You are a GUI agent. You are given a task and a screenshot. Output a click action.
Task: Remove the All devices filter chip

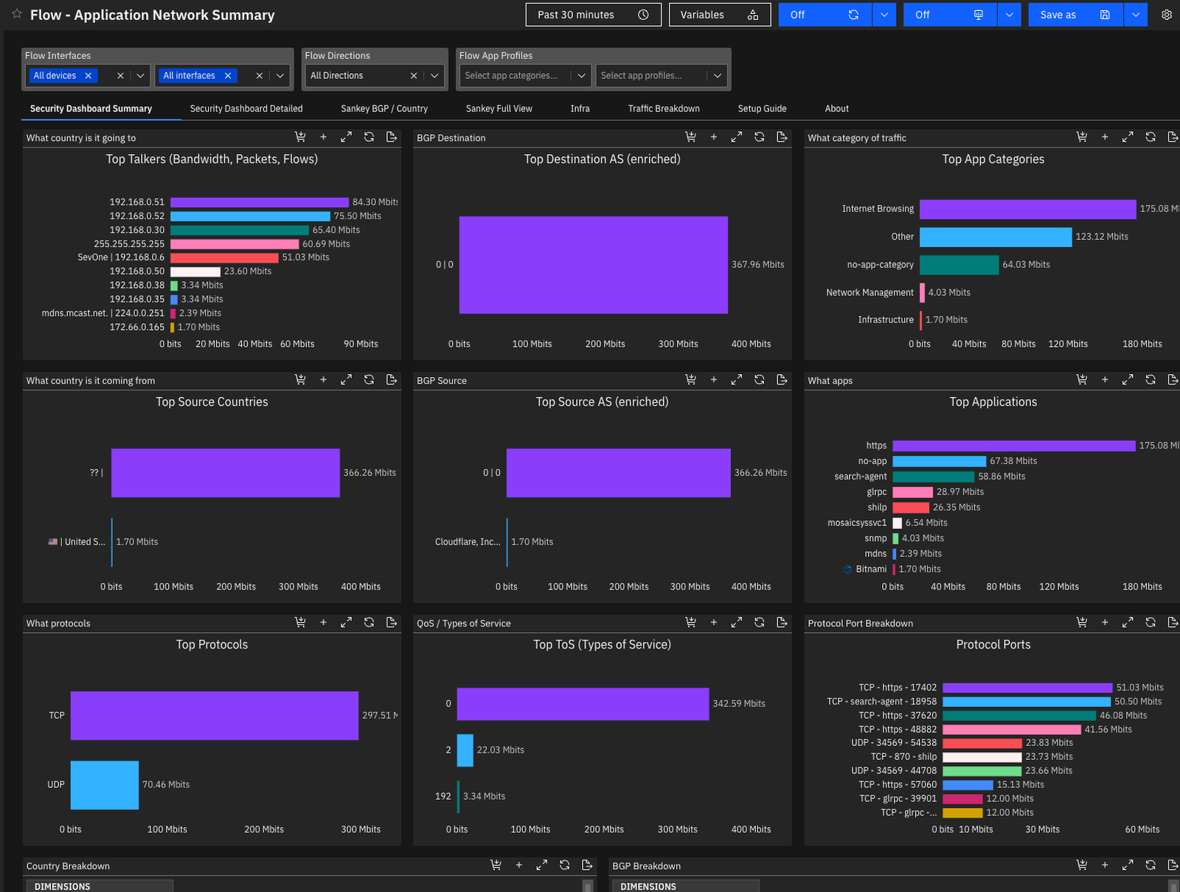coord(88,75)
